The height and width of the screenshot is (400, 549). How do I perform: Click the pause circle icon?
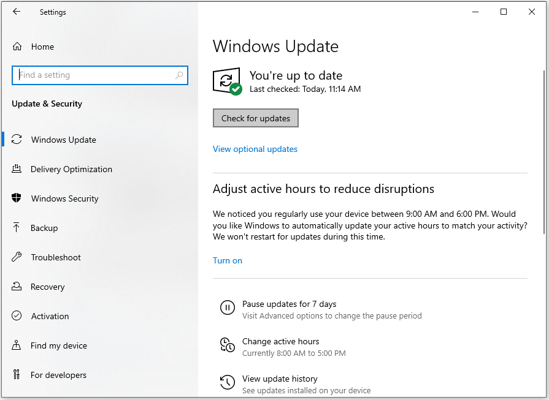click(x=227, y=308)
